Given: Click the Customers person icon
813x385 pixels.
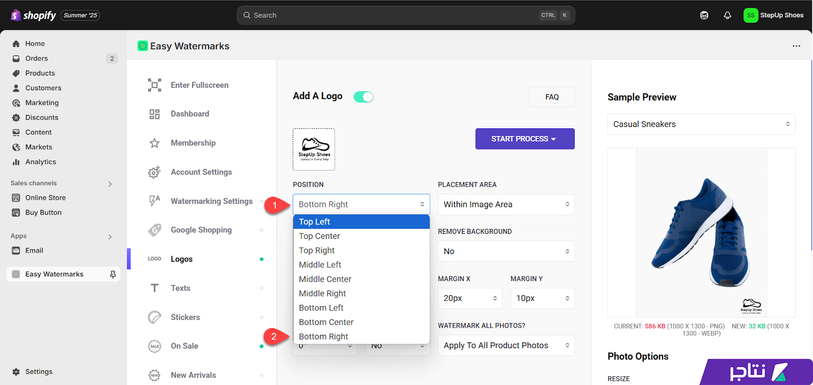Looking at the screenshot, I should pyautogui.click(x=16, y=88).
